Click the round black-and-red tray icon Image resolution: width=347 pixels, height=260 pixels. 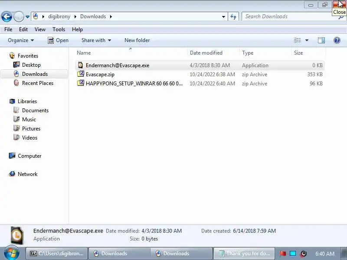click(304, 253)
